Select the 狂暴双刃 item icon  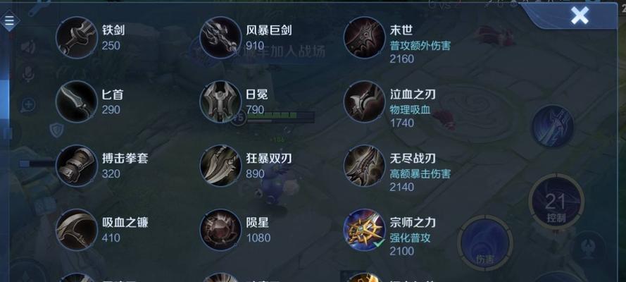click(x=221, y=166)
